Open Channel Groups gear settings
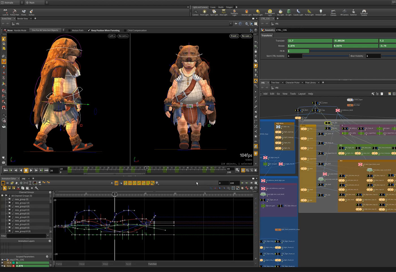 (x=50, y=192)
